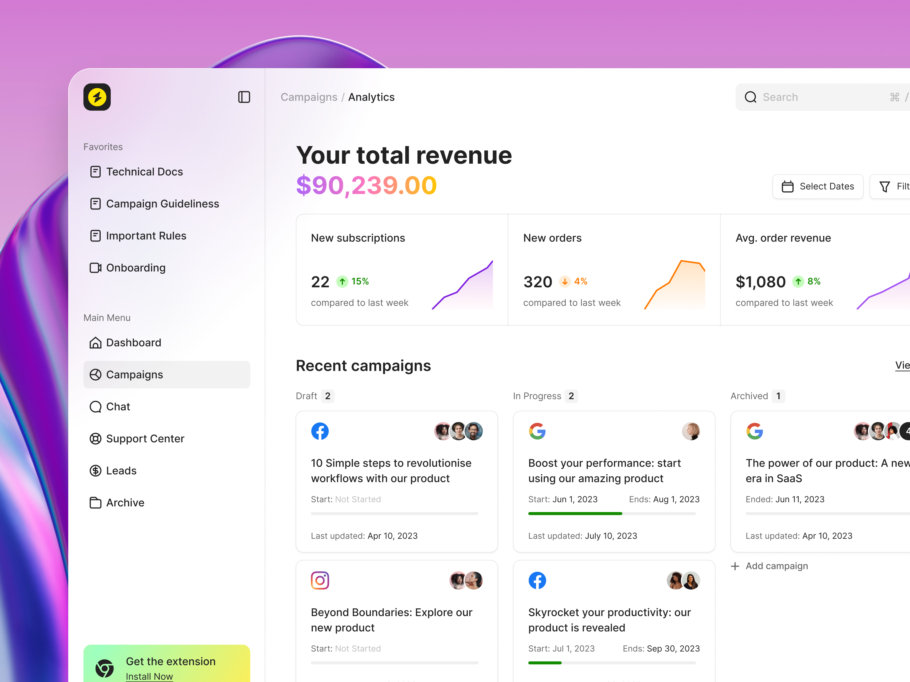Select the Campaigns compass icon in sidebar
This screenshot has height=682, width=910.
(96, 375)
